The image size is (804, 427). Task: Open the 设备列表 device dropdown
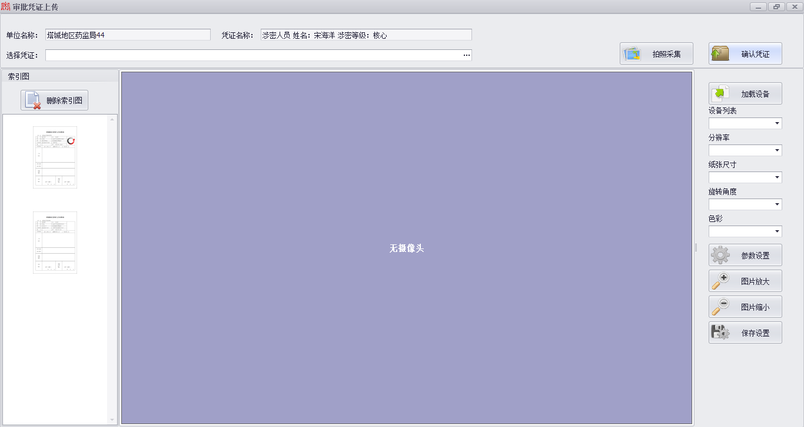(777, 123)
